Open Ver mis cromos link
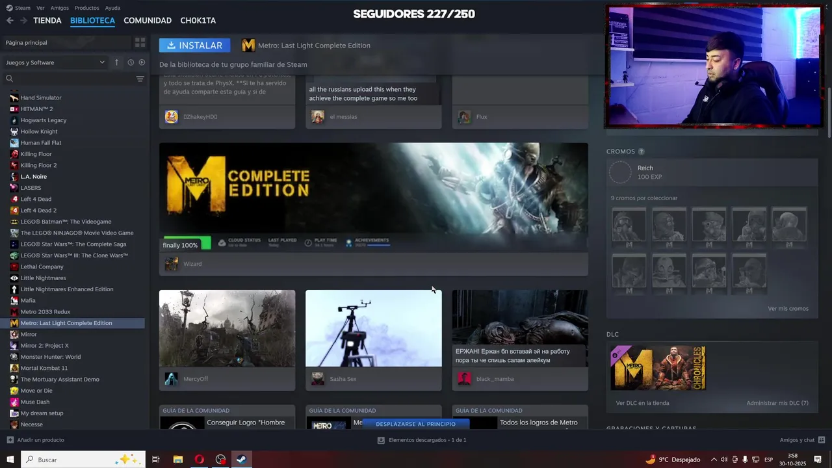 tap(788, 309)
